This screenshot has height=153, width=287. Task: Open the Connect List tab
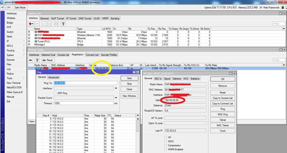(x=92, y=55)
